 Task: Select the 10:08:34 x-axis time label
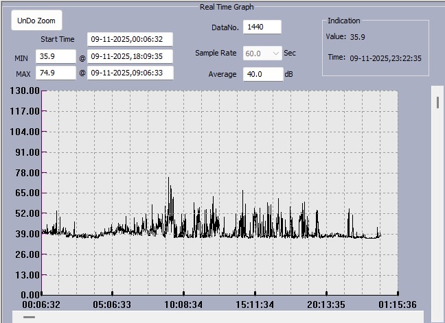(x=183, y=304)
